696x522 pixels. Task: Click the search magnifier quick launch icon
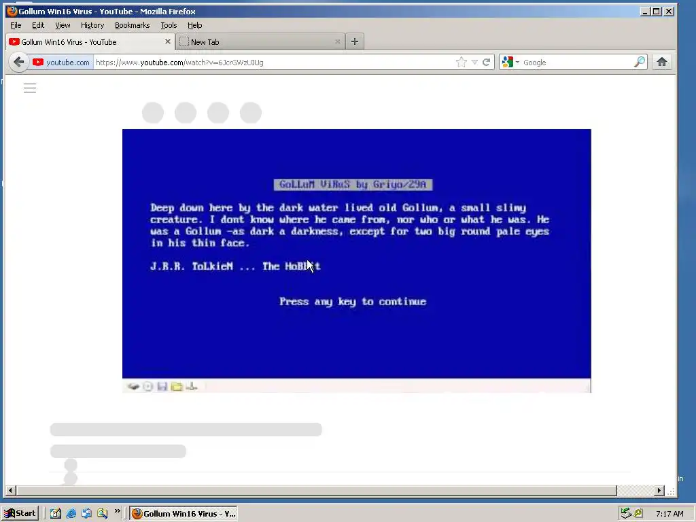[102, 514]
